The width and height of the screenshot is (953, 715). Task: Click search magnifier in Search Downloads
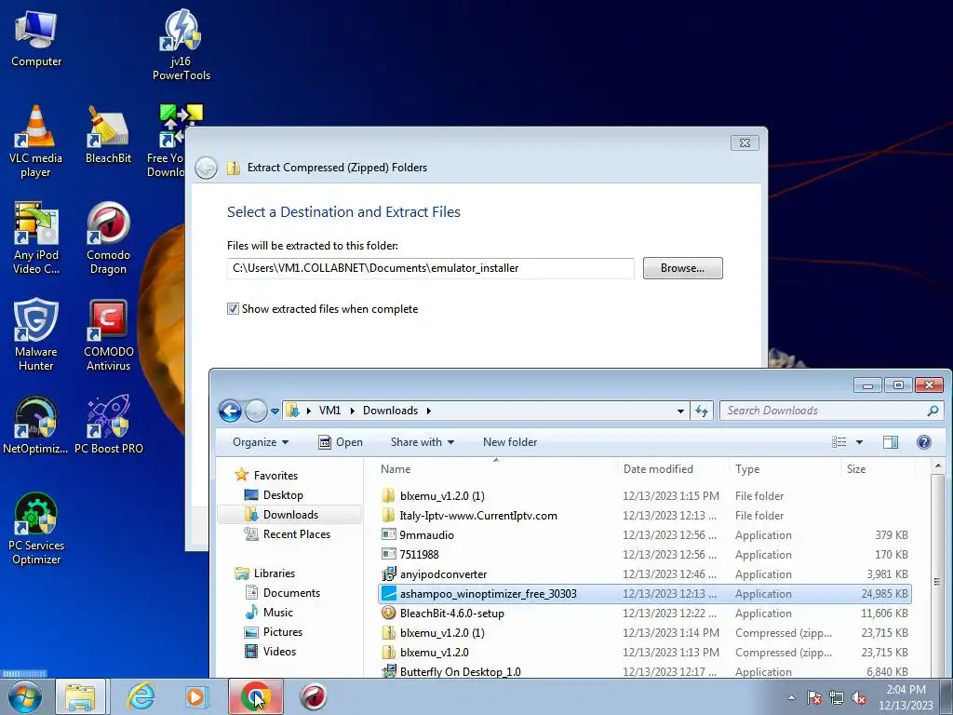click(933, 411)
